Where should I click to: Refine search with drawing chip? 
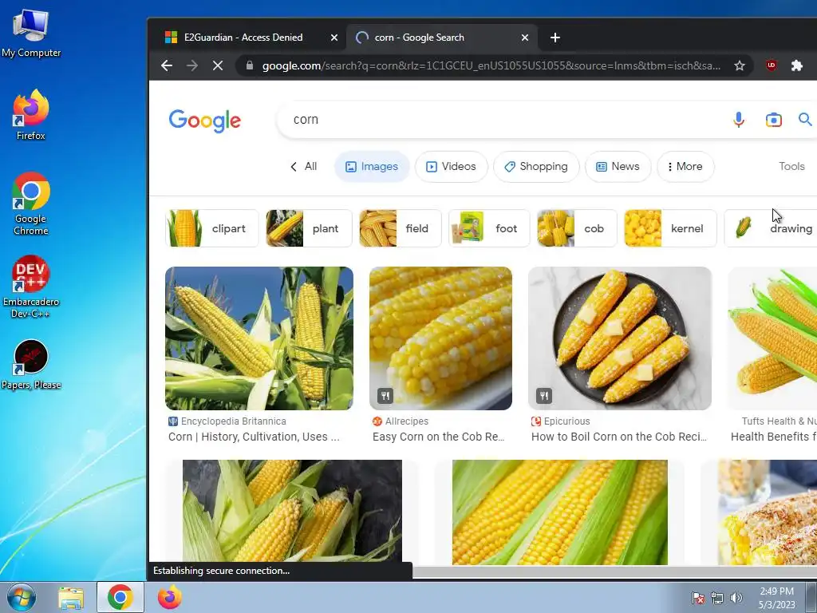pyautogui.click(x=771, y=228)
